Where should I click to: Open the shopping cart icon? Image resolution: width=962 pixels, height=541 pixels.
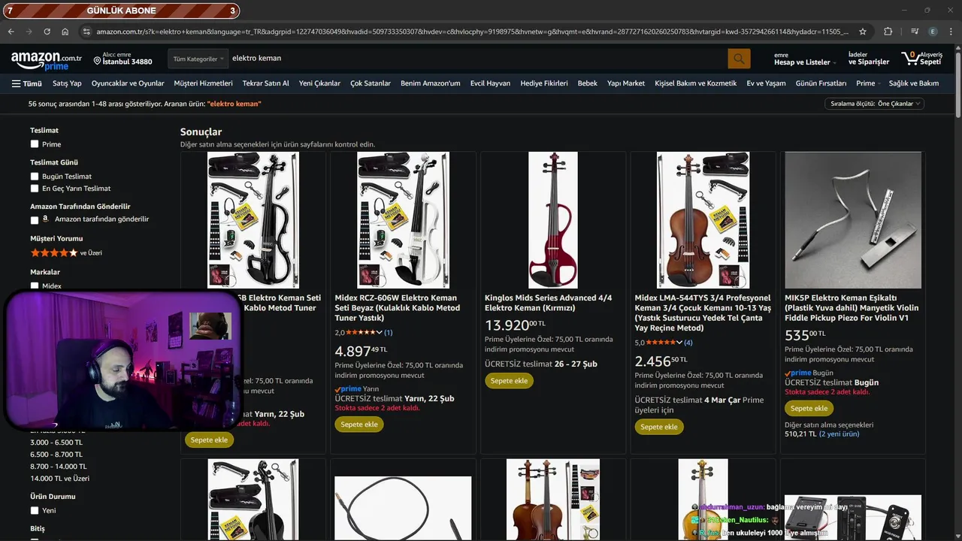pyautogui.click(x=922, y=58)
